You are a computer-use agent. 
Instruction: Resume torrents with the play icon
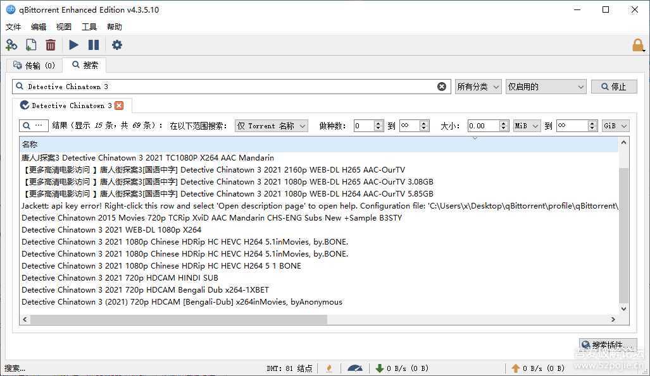[x=73, y=45]
